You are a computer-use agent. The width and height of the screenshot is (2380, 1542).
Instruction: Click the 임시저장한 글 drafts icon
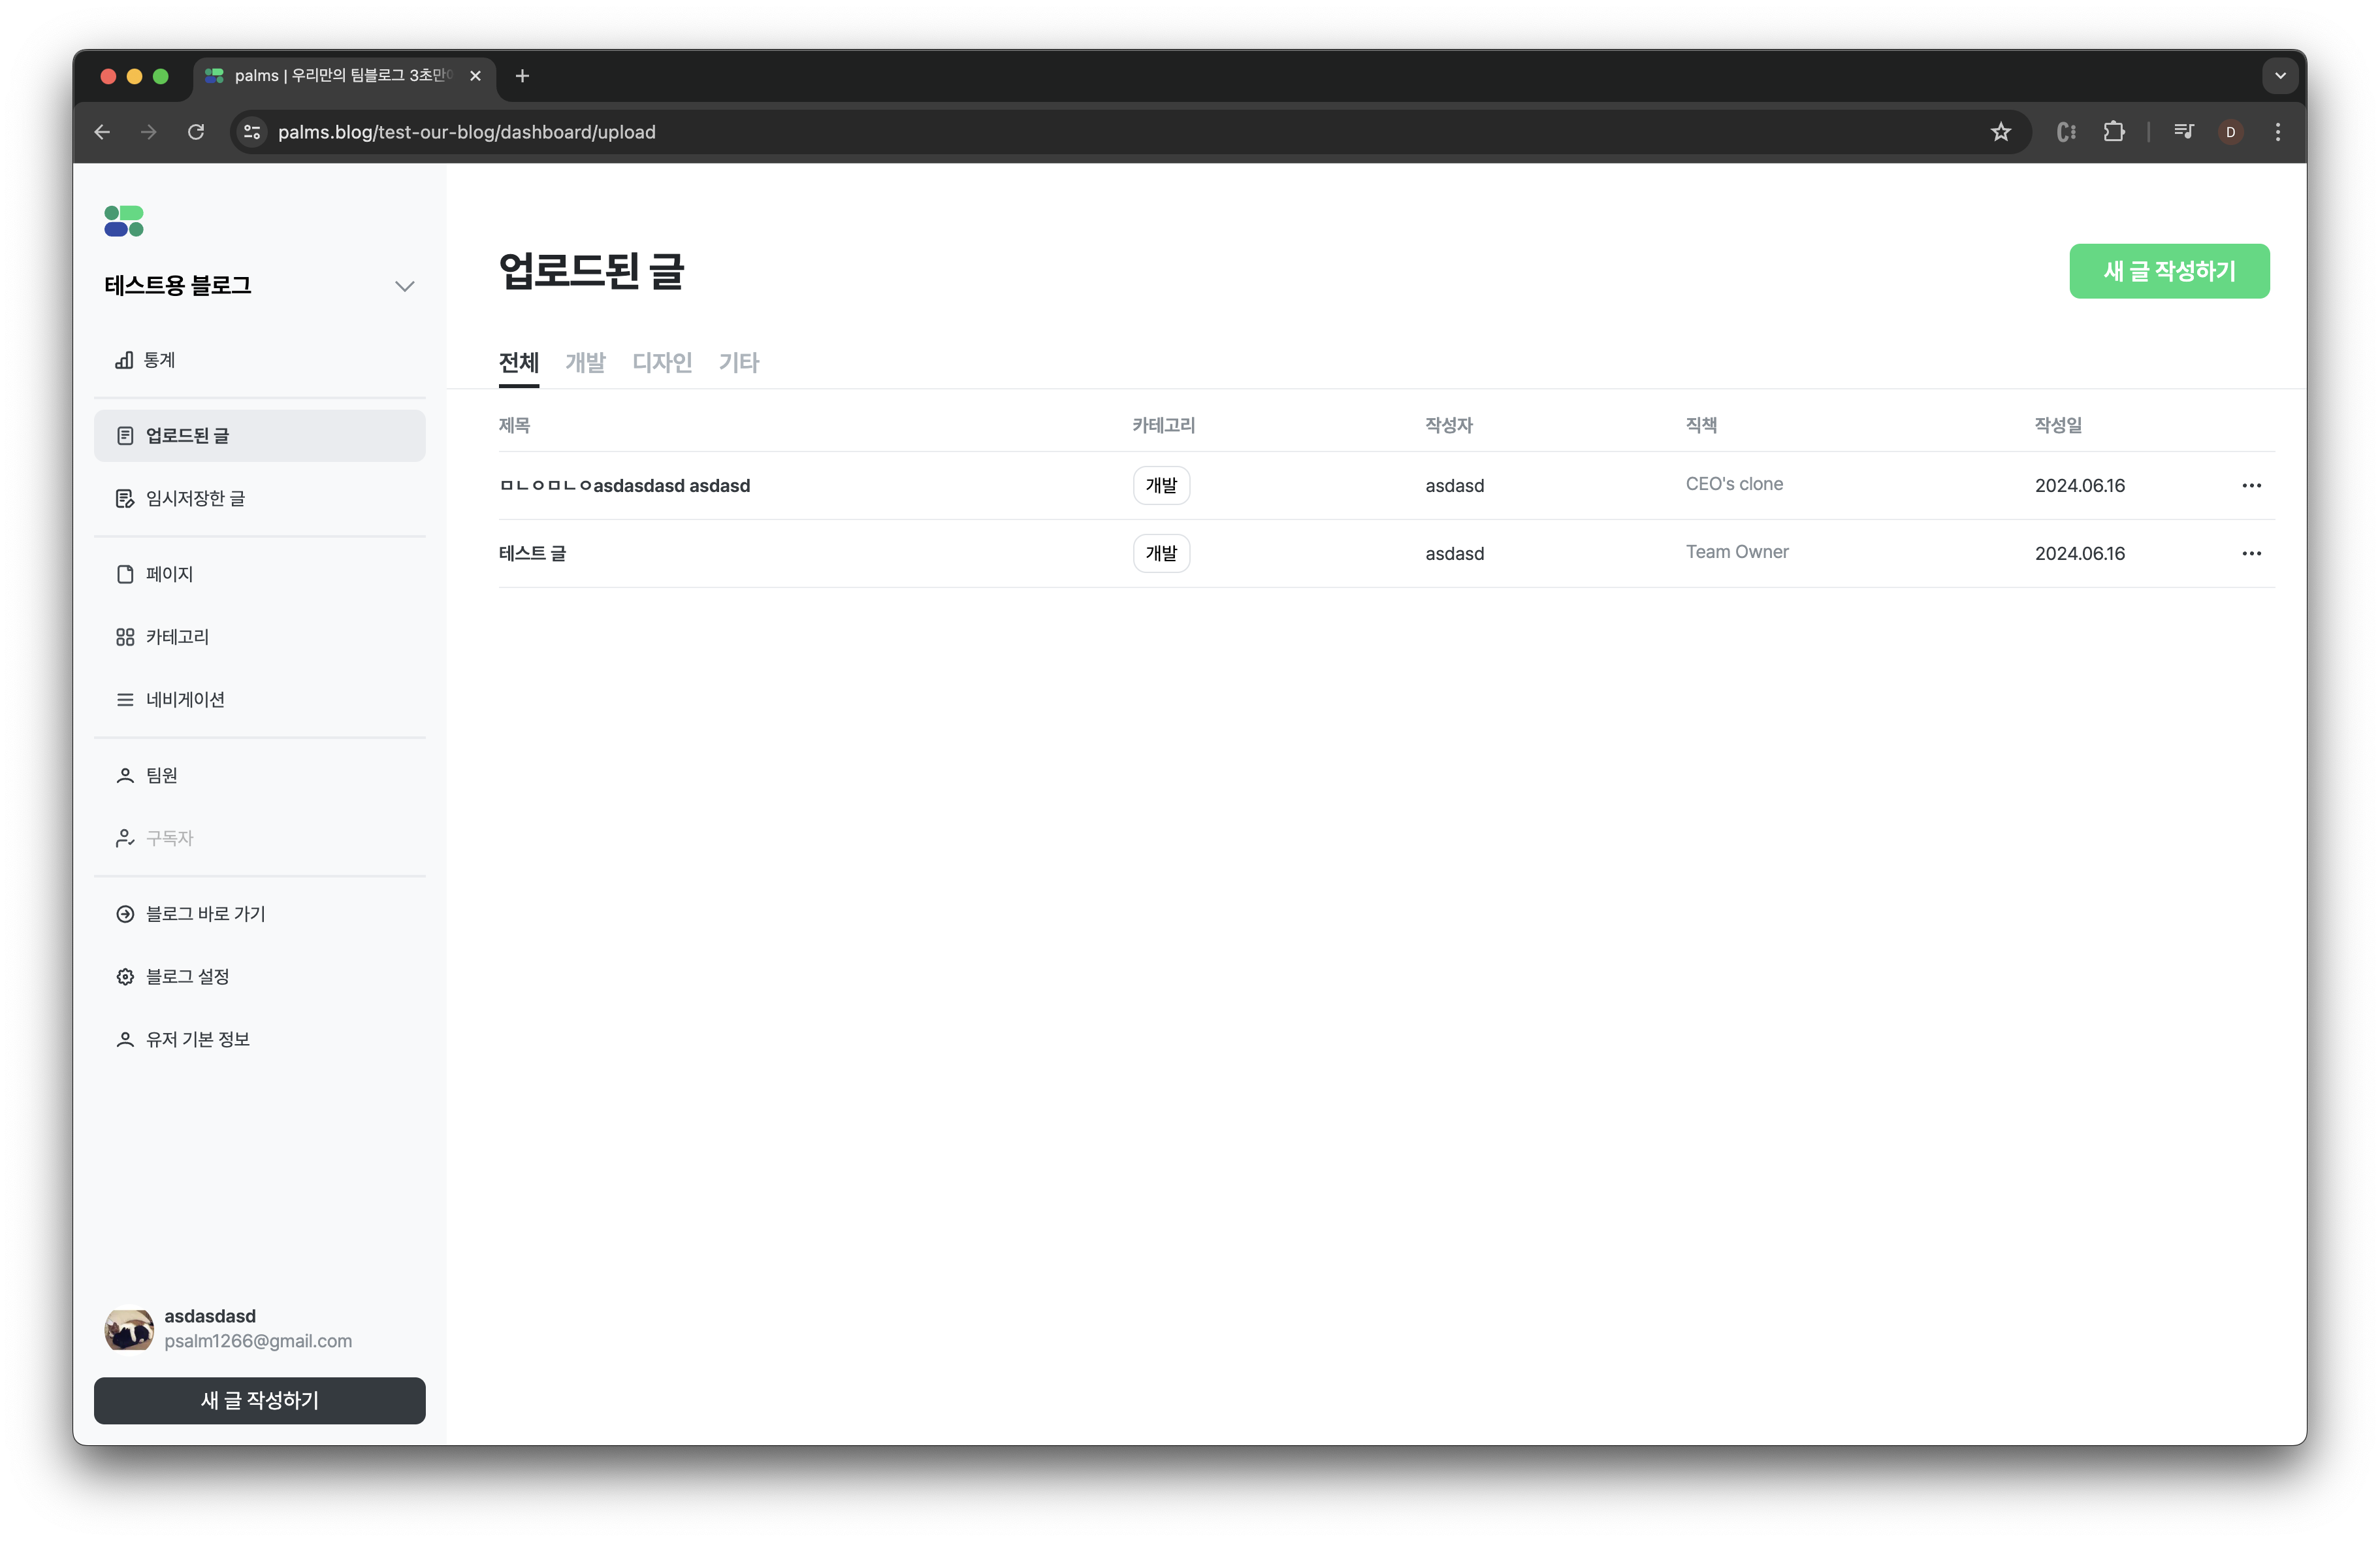pos(125,499)
